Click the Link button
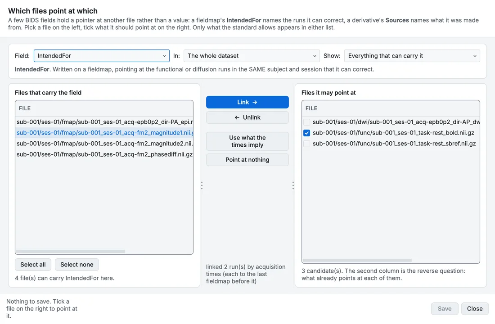 (247, 102)
